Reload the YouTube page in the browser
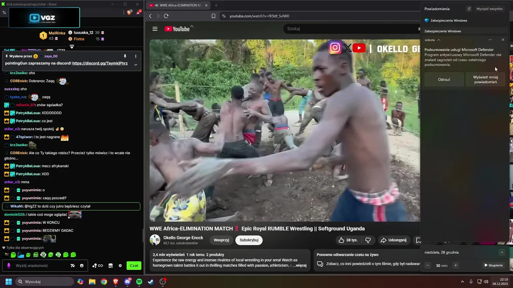 tap(166, 16)
